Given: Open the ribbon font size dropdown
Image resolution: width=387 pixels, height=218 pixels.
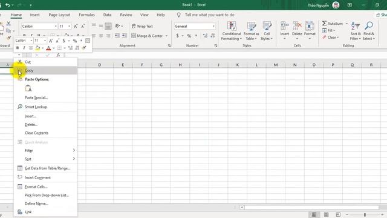Looking at the screenshot, I should [x=69, y=26].
